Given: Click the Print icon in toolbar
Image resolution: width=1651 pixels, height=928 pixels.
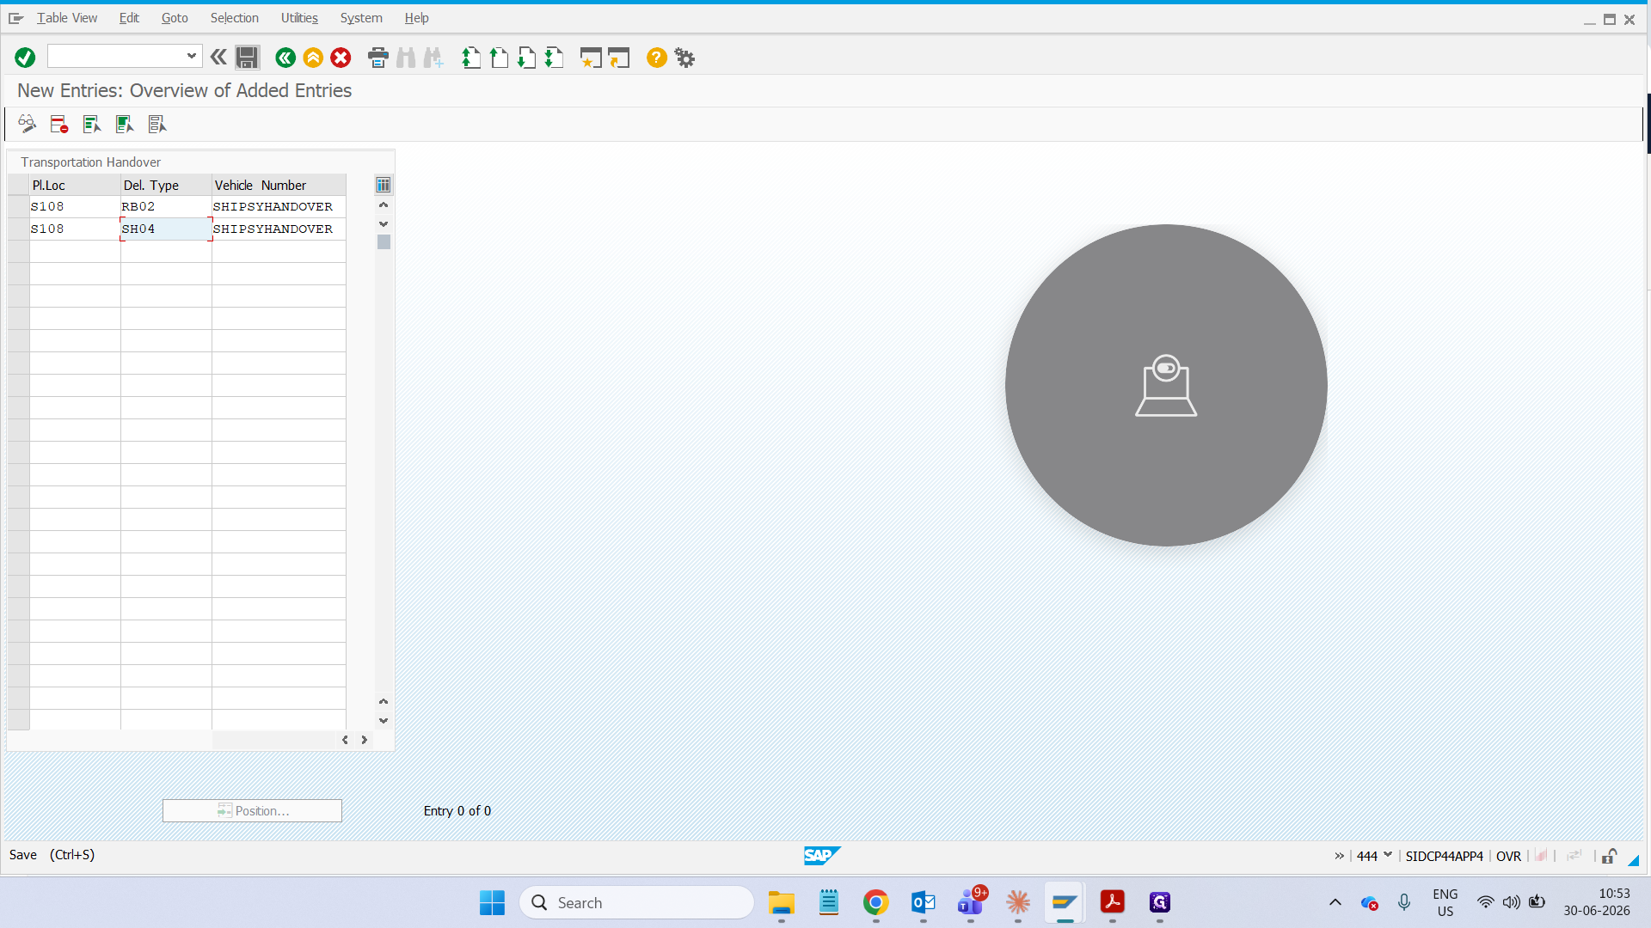Looking at the screenshot, I should click(x=377, y=58).
